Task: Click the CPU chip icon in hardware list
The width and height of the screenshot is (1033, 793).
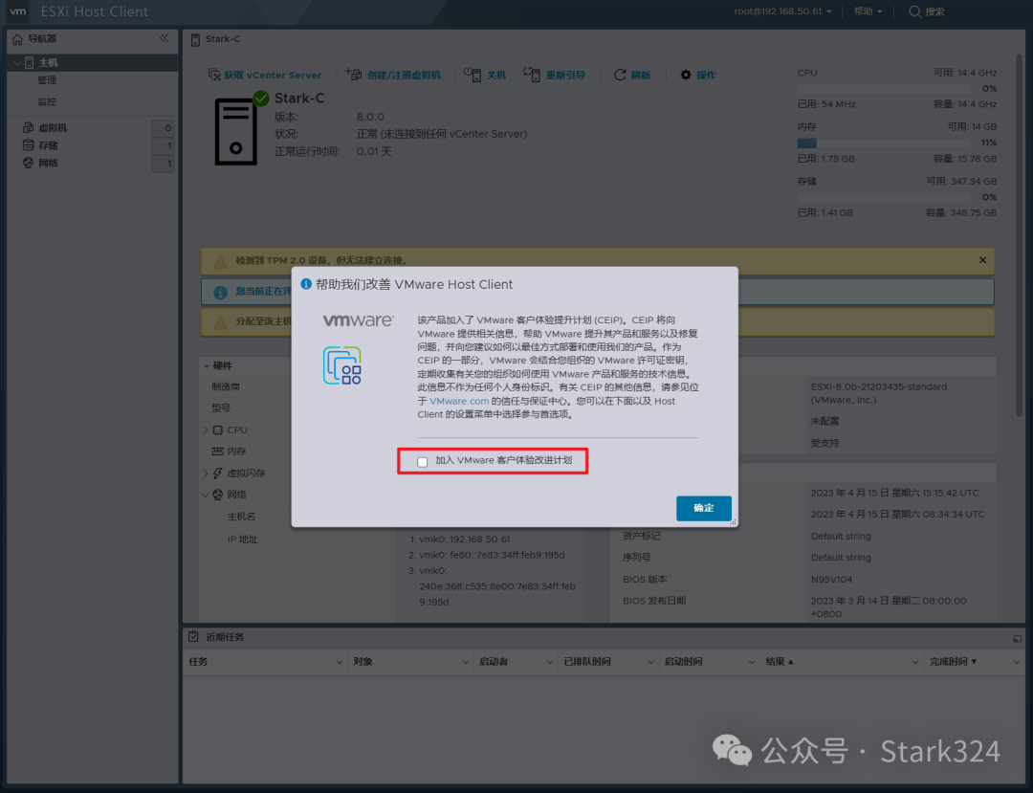Action: pos(217,430)
